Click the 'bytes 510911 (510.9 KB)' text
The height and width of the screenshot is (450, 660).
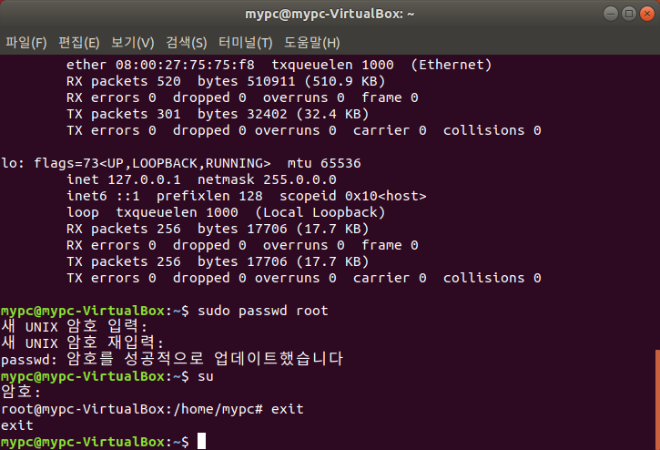click(291, 81)
